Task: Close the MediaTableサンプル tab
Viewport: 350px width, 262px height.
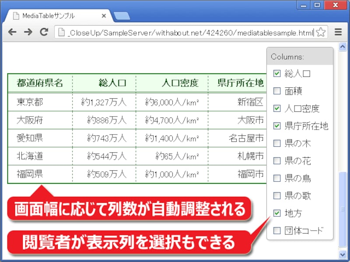Action: point(104,16)
